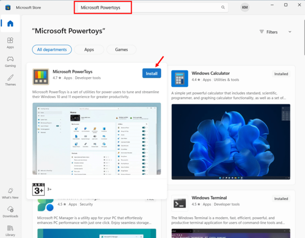The image size is (305, 238).
Task: Install Microsoft PowerToys
Action: [x=151, y=74]
